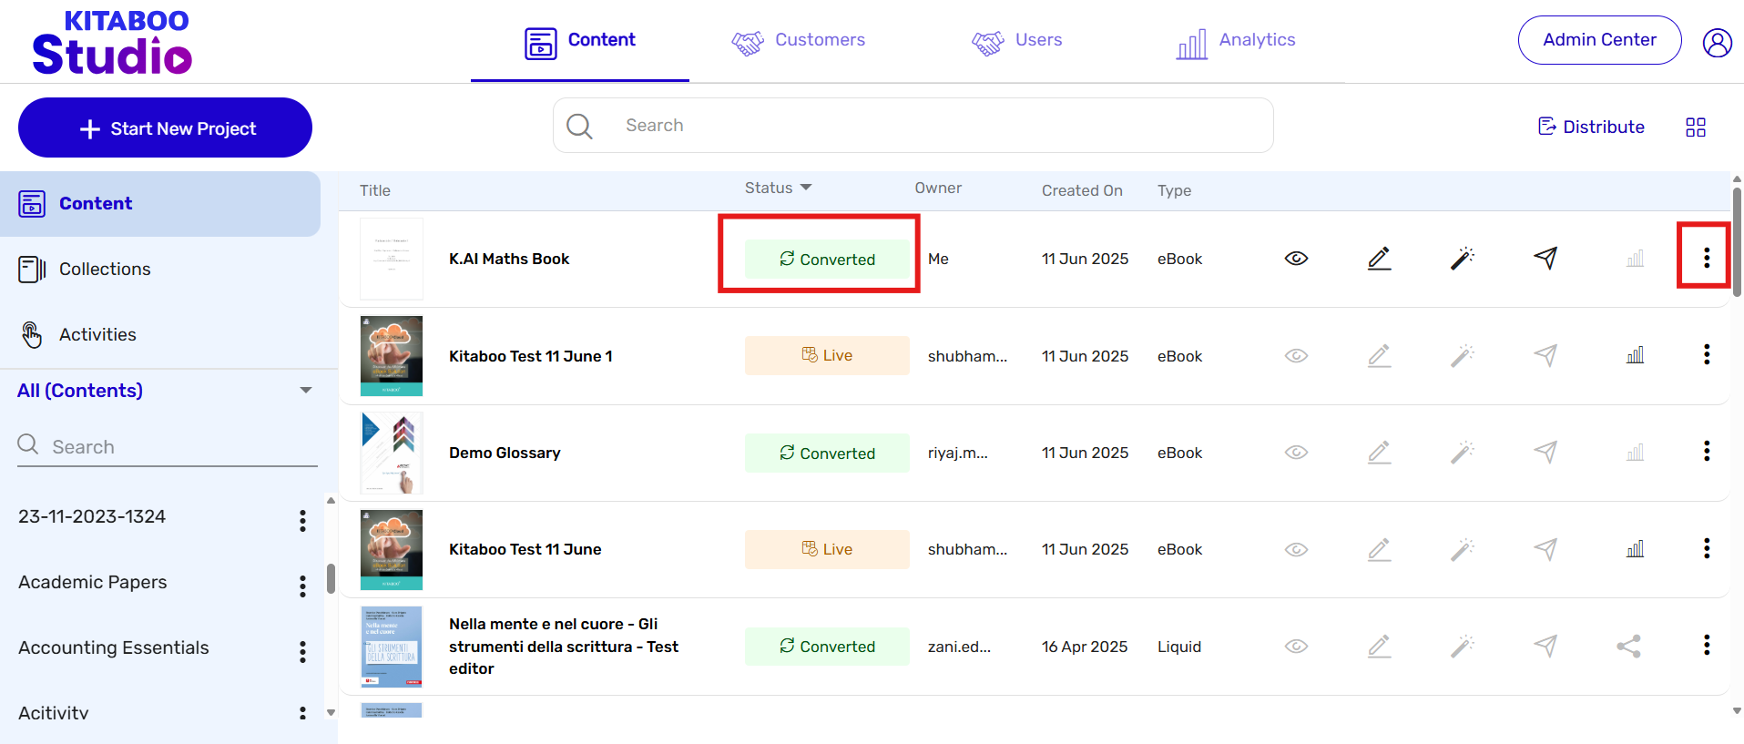Screen dimensions: 1744x744
Task: Open Demo Glossary cover thumbnail
Action: 392,453
